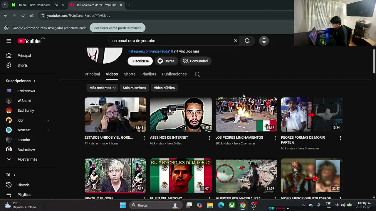Open the Más recientes sort dropdown
376x211 pixels.
pyautogui.click(x=103, y=88)
